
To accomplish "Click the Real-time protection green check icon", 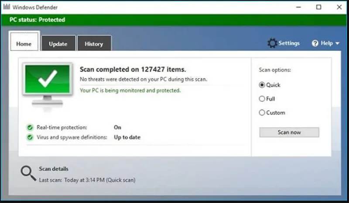I will click(30, 127).
